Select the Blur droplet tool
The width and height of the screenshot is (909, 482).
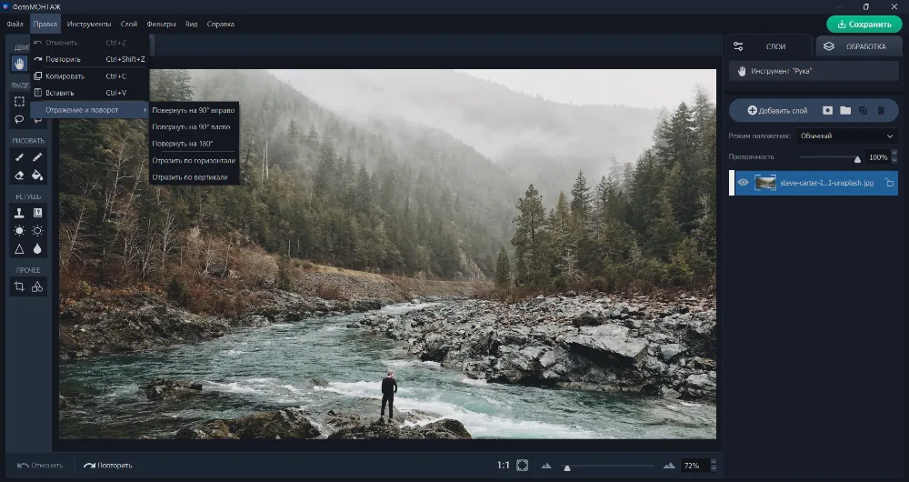[37, 248]
